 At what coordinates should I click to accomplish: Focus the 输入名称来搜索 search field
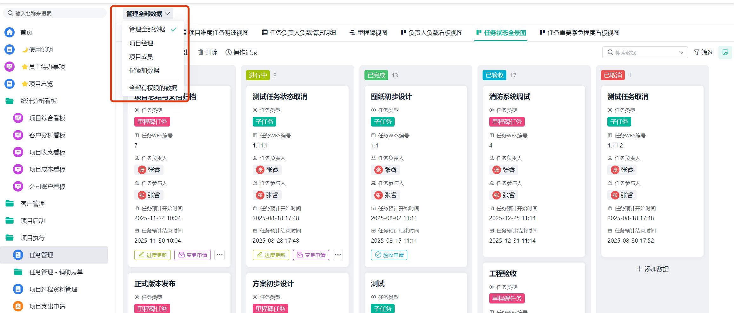tap(55, 13)
